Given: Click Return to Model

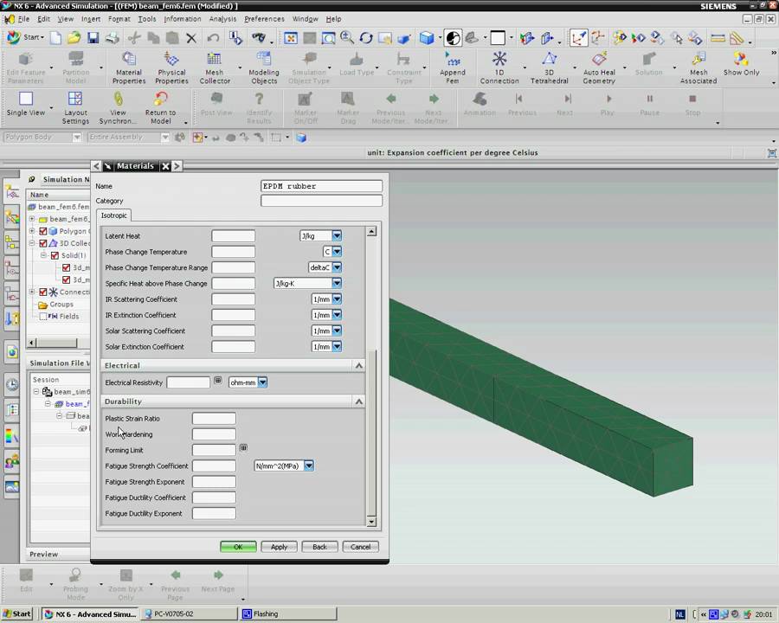Looking at the screenshot, I should (x=160, y=108).
